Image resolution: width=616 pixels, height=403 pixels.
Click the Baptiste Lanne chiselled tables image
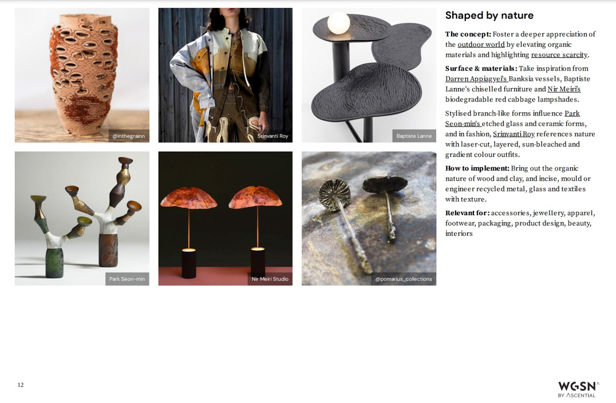[369, 75]
